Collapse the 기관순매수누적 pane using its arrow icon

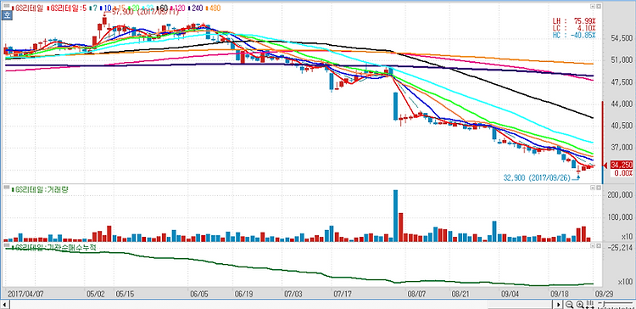point(592,245)
